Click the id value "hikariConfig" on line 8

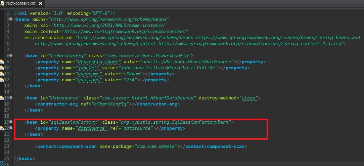[x=67, y=56]
